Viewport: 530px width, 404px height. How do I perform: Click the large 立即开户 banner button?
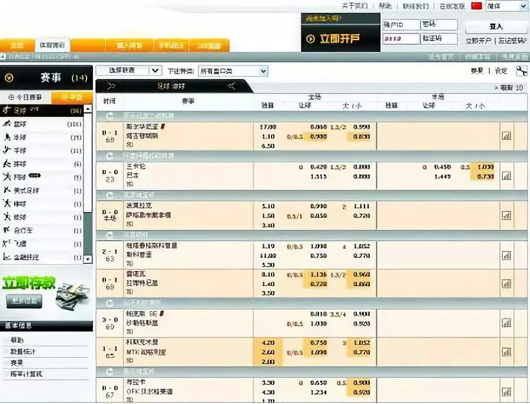coord(341,38)
